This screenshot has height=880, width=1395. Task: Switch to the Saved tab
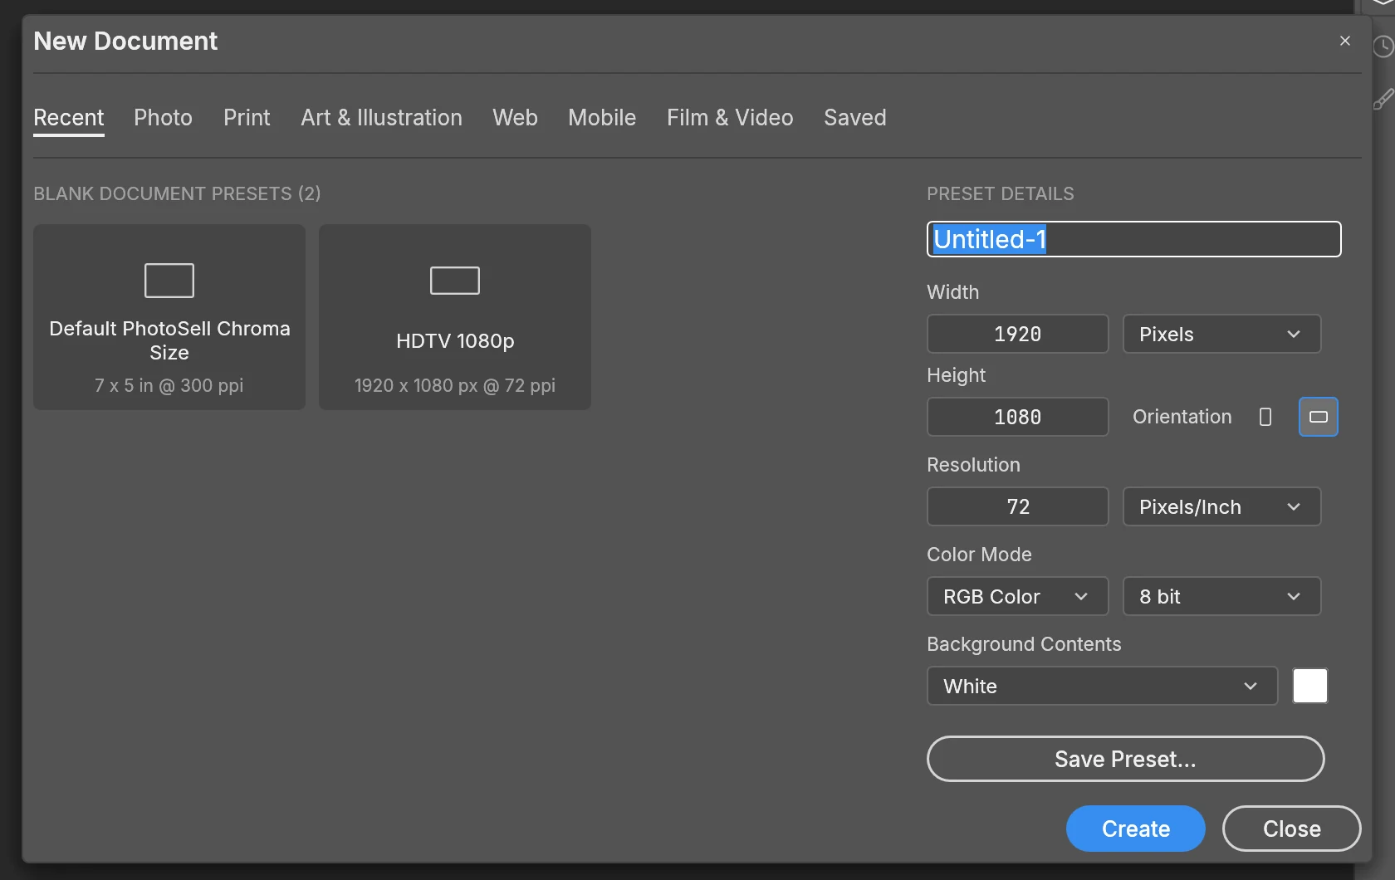(855, 118)
